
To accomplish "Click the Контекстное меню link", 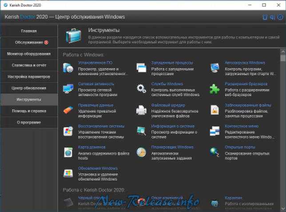I will pos(242,126).
